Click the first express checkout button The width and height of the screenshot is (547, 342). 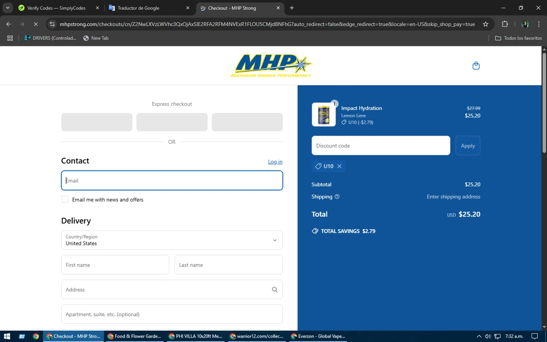click(97, 122)
